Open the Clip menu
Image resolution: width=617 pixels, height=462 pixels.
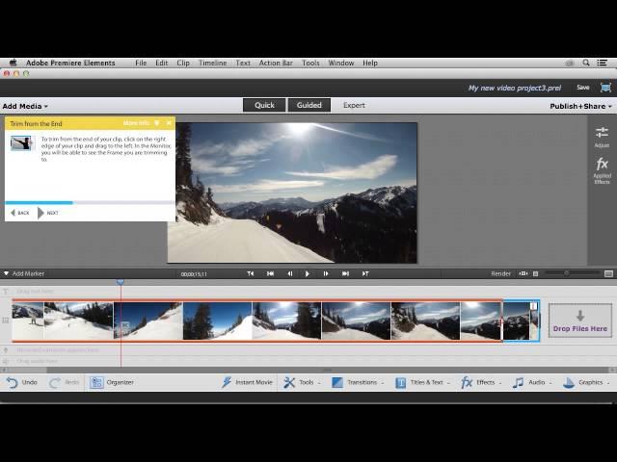pyautogui.click(x=183, y=63)
